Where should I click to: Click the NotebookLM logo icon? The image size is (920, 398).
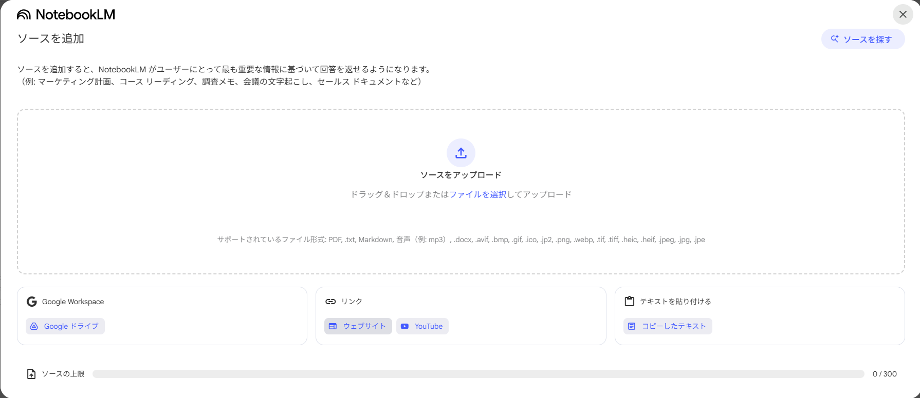(x=24, y=15)
